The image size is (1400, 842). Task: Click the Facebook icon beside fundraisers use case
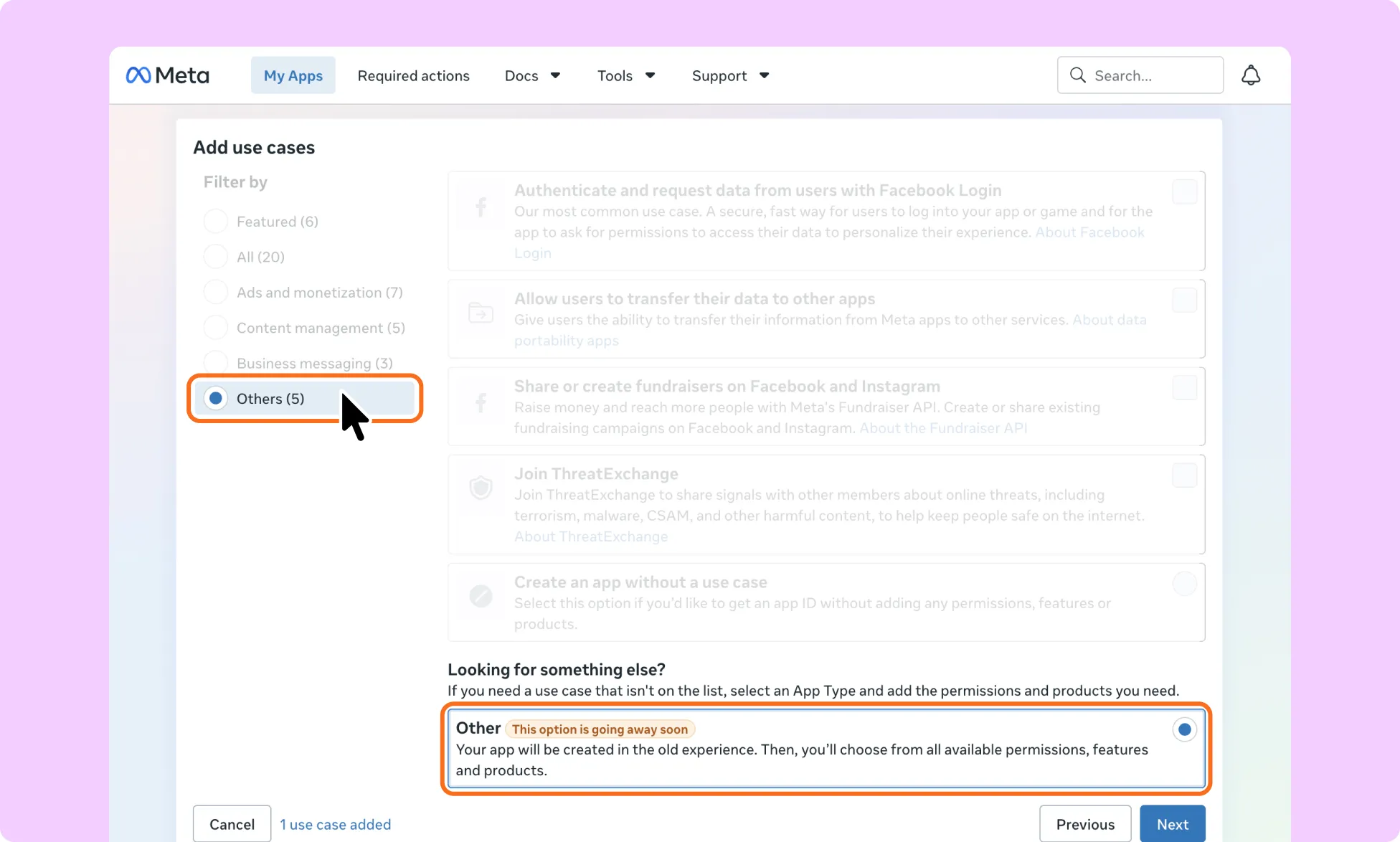[x=481, y=403]
